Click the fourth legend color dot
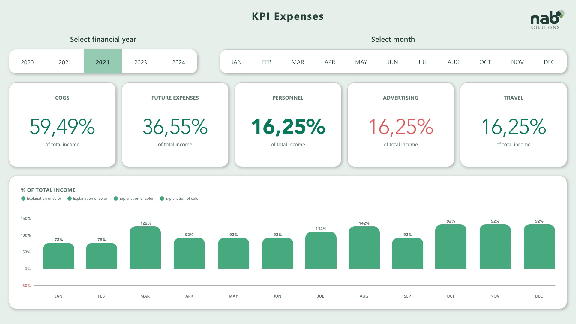This screenshot has width=576, height=324. coord(162,199)
